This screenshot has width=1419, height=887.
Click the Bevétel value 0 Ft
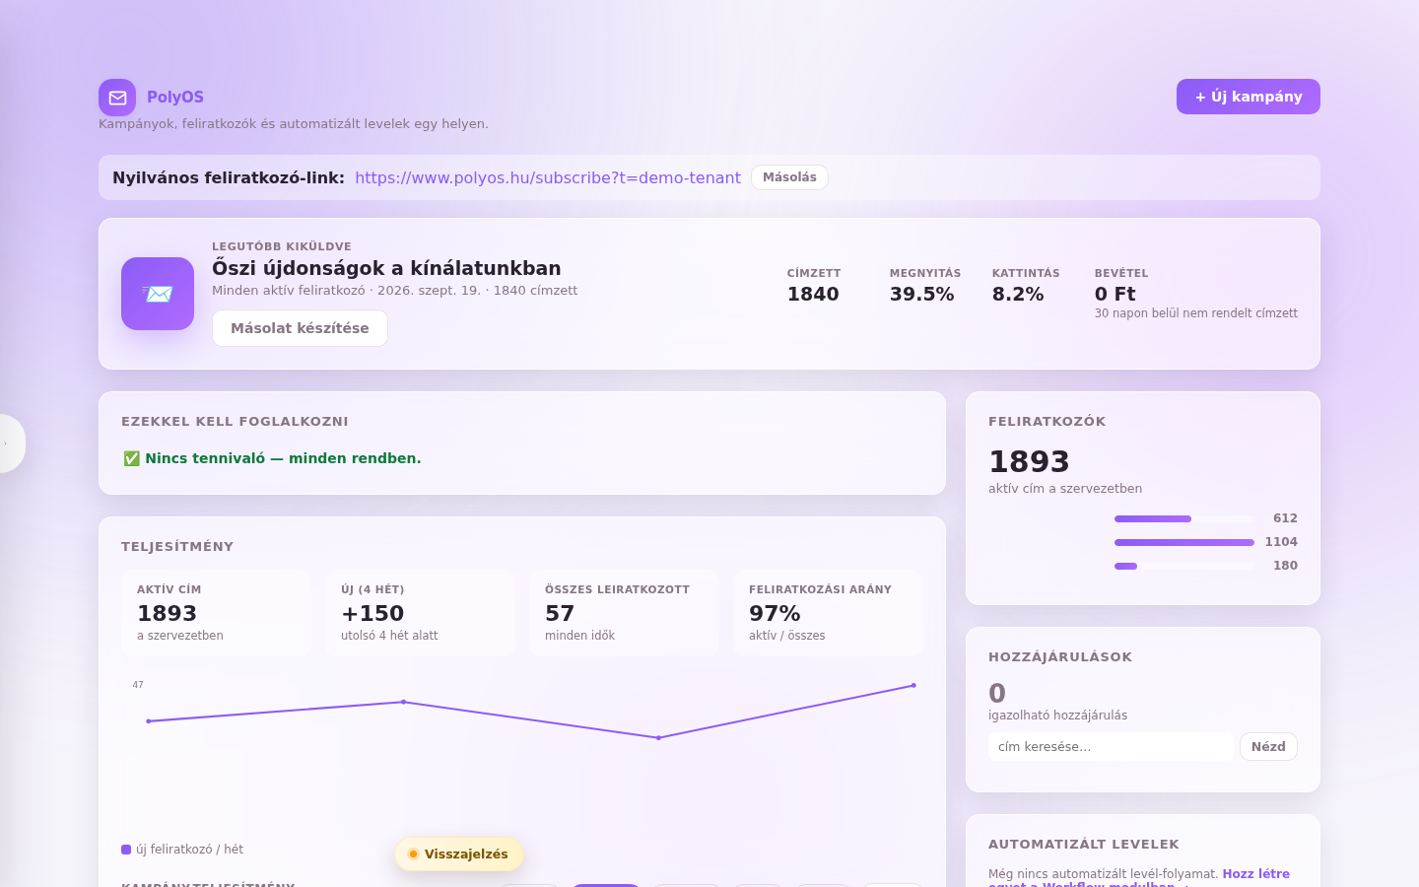(1115, 294)
